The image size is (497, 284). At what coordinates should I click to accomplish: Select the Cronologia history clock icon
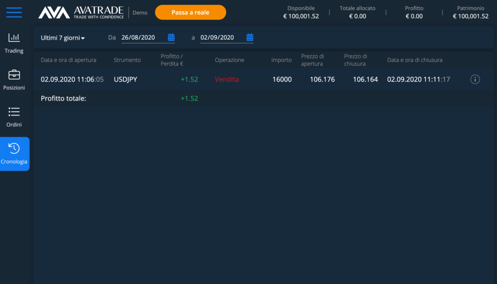[x=14, y=150]
